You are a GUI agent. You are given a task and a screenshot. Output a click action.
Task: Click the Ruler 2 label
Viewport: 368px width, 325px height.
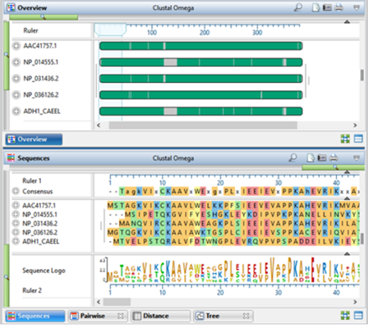tap(32, 291)
